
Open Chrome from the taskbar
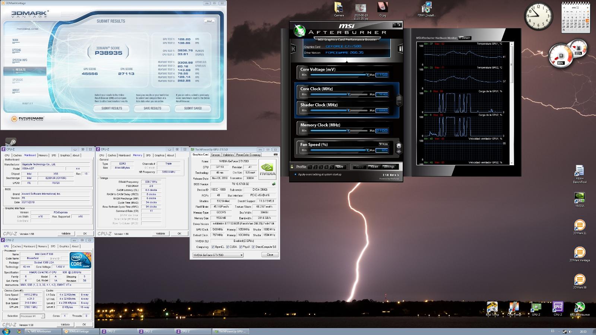coord(19,331)
